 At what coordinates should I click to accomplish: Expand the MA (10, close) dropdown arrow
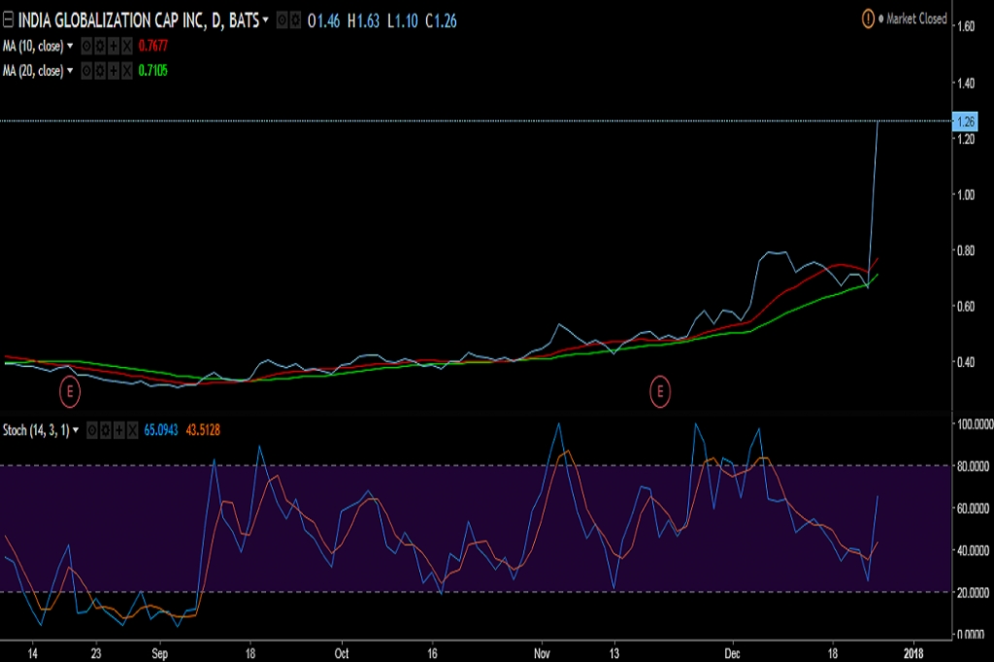[70, 46]
